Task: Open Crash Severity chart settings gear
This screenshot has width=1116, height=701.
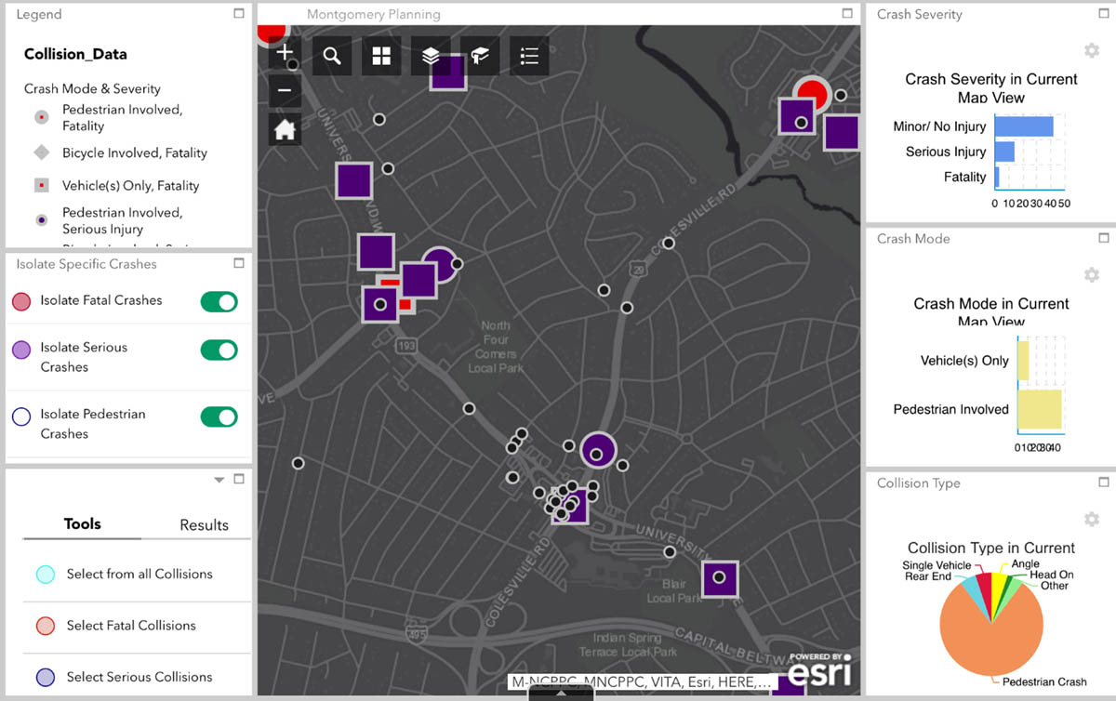Action: (x=1092, y=50)
